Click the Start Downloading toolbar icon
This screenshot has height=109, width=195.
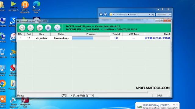click(x=40, y=28)
